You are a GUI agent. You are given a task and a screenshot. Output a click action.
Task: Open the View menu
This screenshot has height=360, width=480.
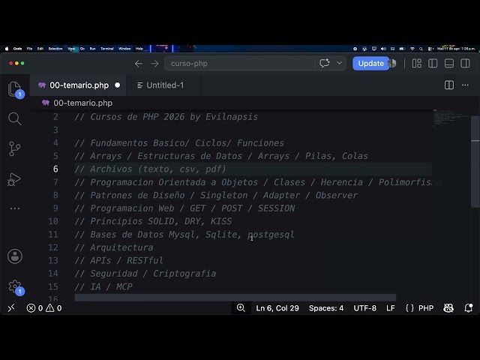click(x=71, y=49)
